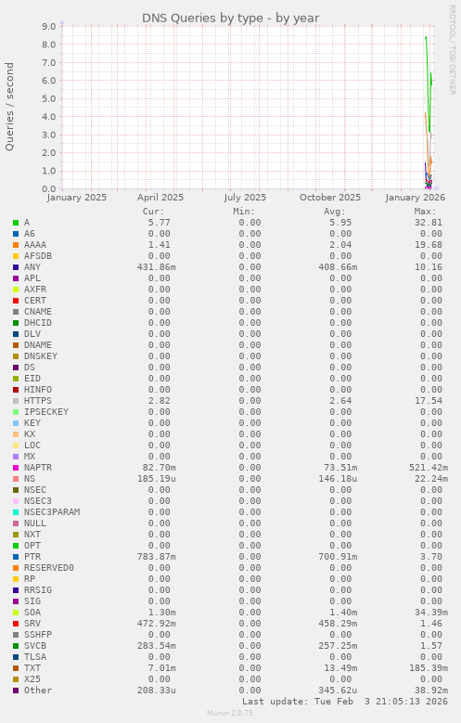Click the PTR max value 3.70

431,557
